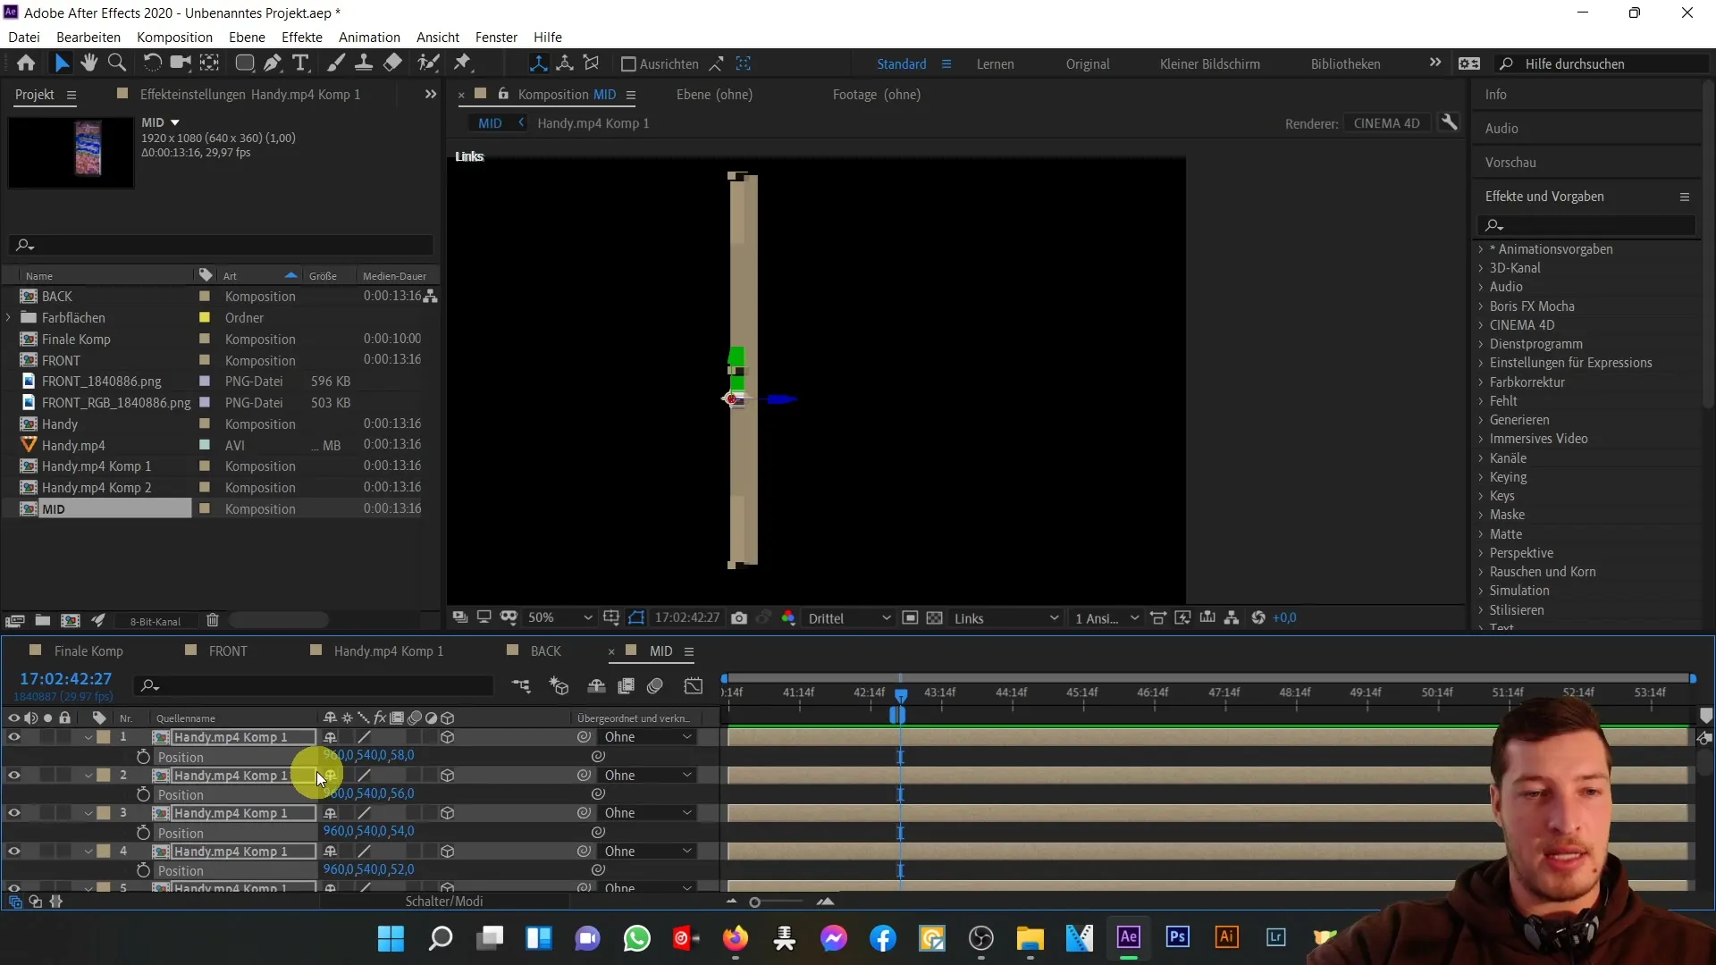Click the Graph Editor toggle icon
This screenshot has width=1716, height=965.
pyautogui.click(x=693, y=684)
